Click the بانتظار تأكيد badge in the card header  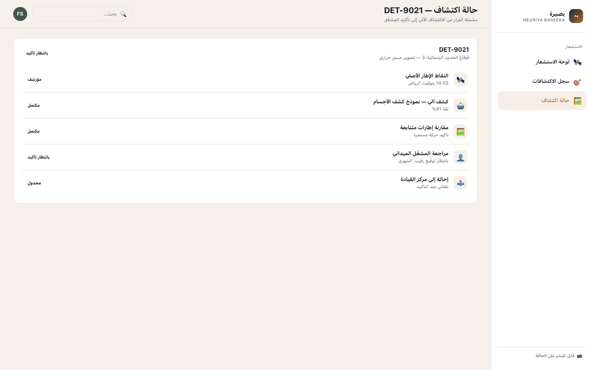37,53
